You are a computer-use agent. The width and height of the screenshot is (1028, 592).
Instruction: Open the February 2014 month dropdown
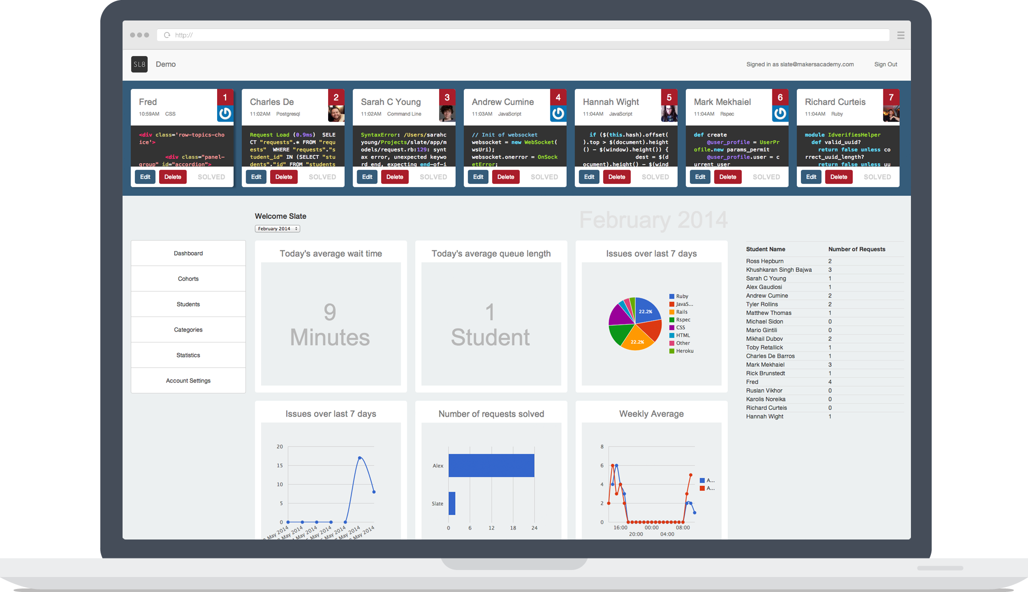coord(277,228)
